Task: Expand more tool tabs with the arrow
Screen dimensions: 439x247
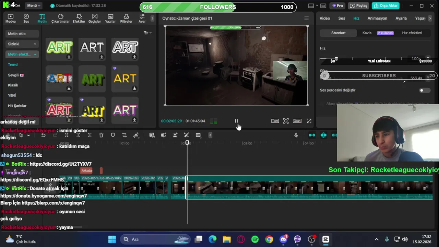Action: click(153, 19)
